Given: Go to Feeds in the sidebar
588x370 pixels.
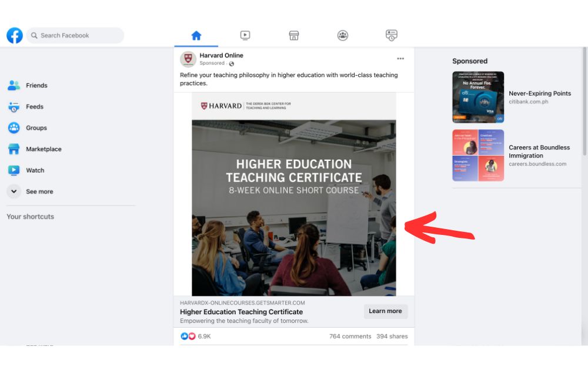Looking at the screenshot, I should (34, 107).
